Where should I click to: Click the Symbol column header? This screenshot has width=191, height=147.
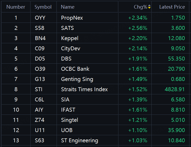43,7
